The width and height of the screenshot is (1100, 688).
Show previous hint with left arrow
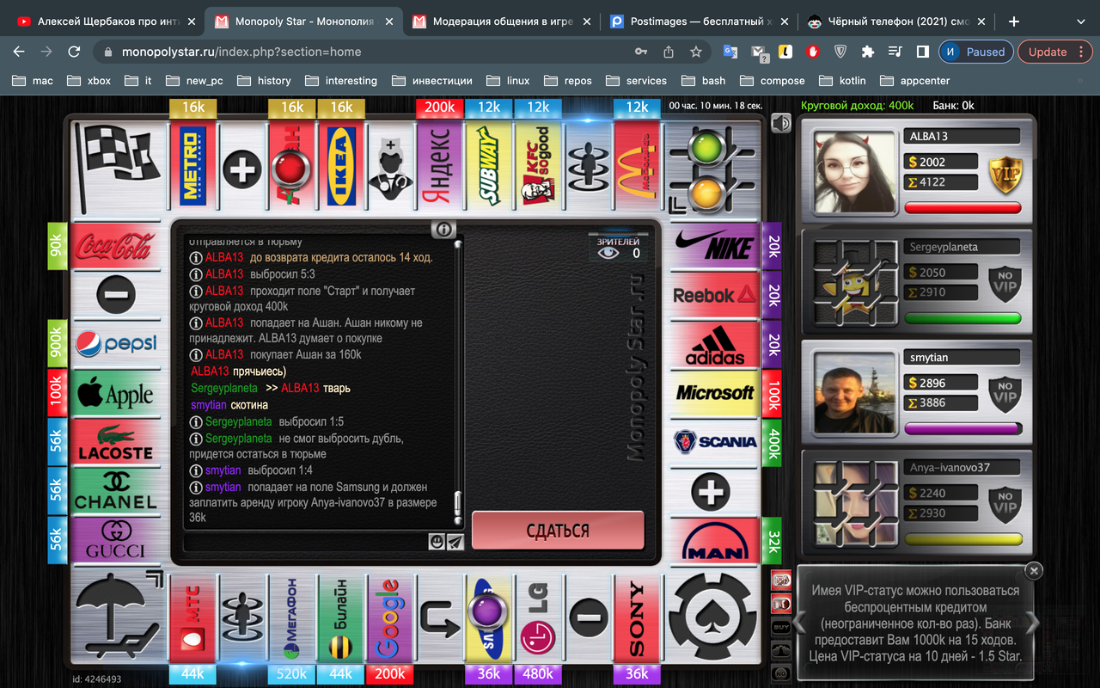tap(800, 621)
